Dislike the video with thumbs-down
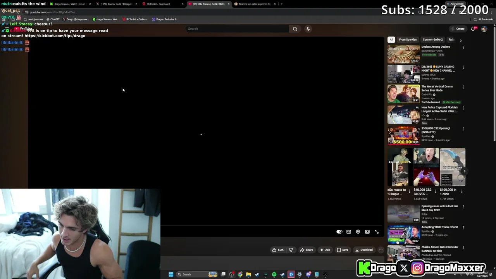This screenshot has width=496, height=279. click(x=291, y=250)
